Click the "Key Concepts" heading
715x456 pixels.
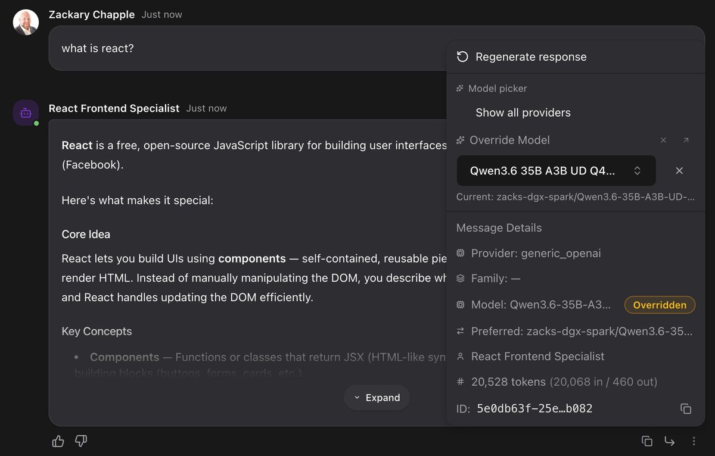[97, 332]
